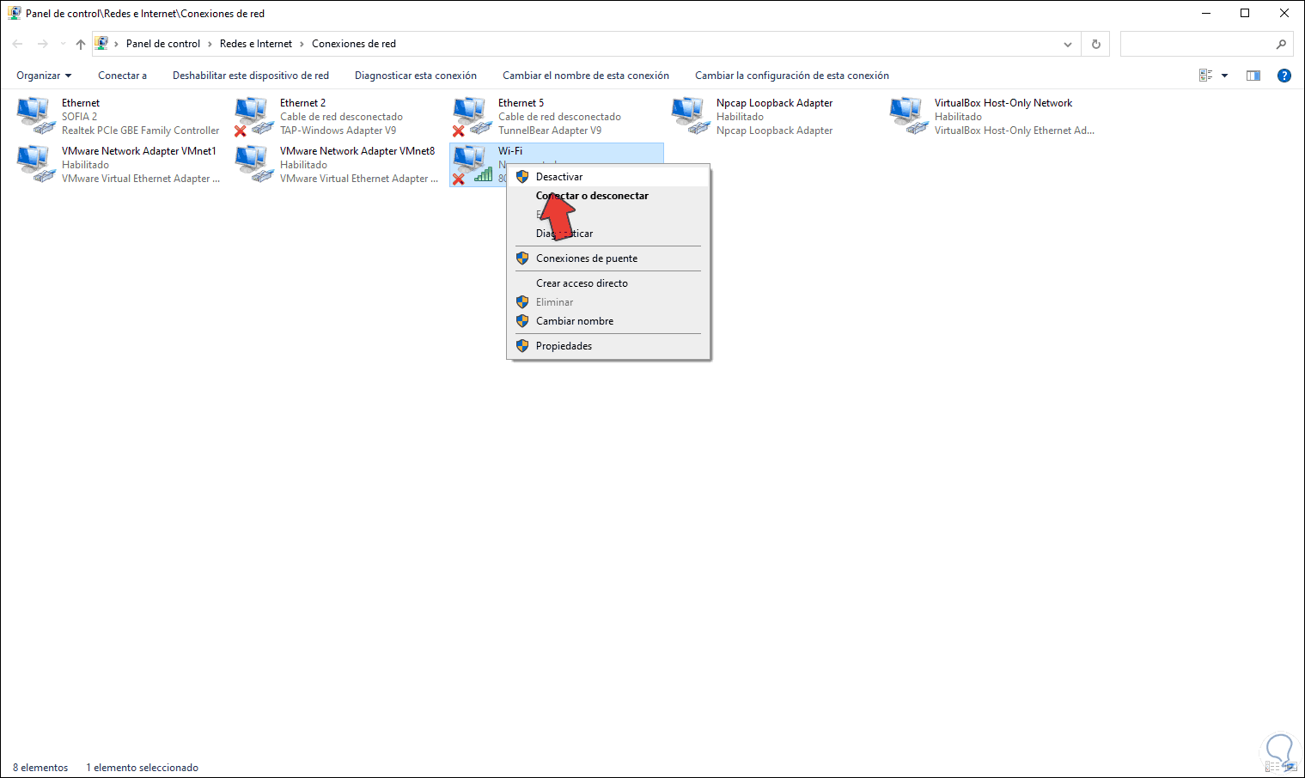Viewport: 1305px width, 778px height.
Task: Choose Crear acceso directo
Action: 608,283
